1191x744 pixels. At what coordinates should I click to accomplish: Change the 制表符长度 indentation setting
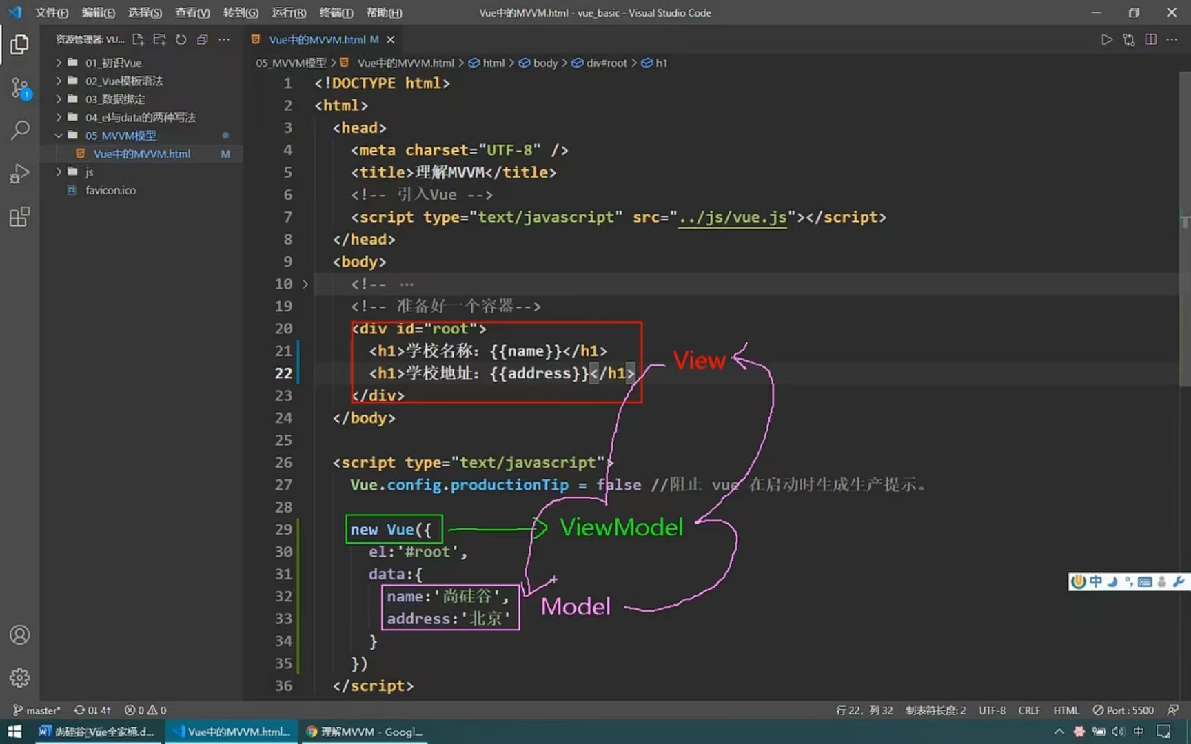pyautogui.click(x=936, y=710)
